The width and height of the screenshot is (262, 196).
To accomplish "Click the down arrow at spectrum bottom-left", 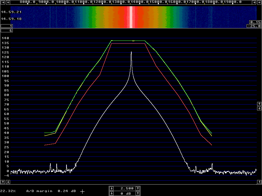I will [8, 182].
